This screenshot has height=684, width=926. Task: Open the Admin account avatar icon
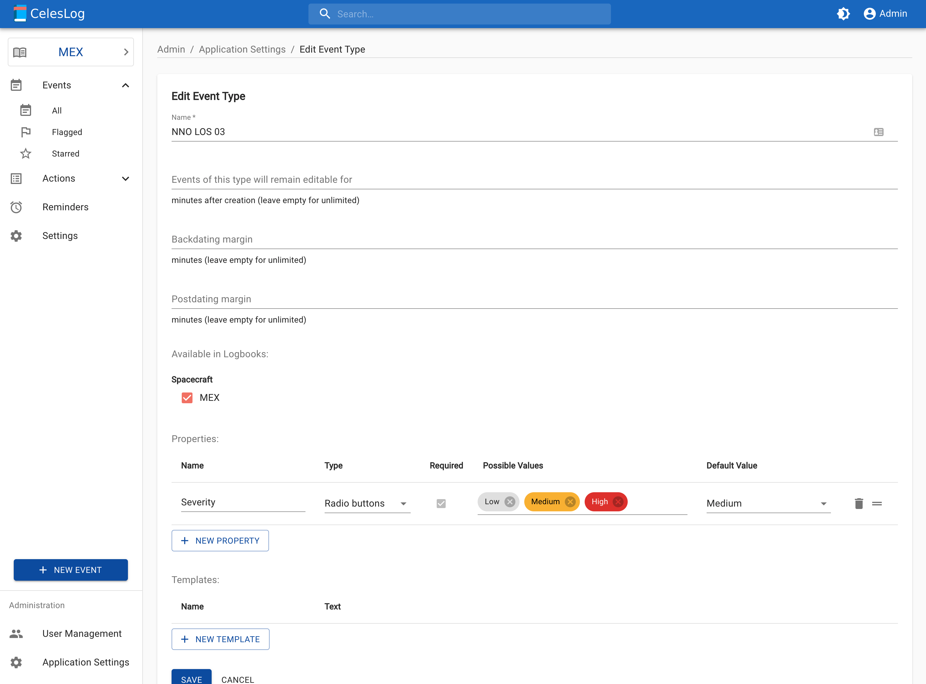point(870,13)
